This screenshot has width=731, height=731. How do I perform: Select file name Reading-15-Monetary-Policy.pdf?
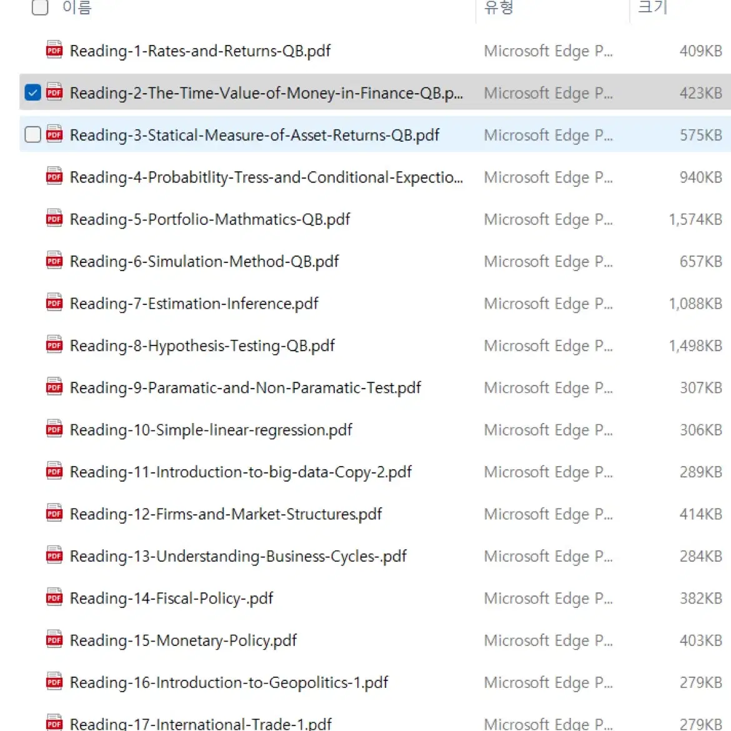(183, 640)
